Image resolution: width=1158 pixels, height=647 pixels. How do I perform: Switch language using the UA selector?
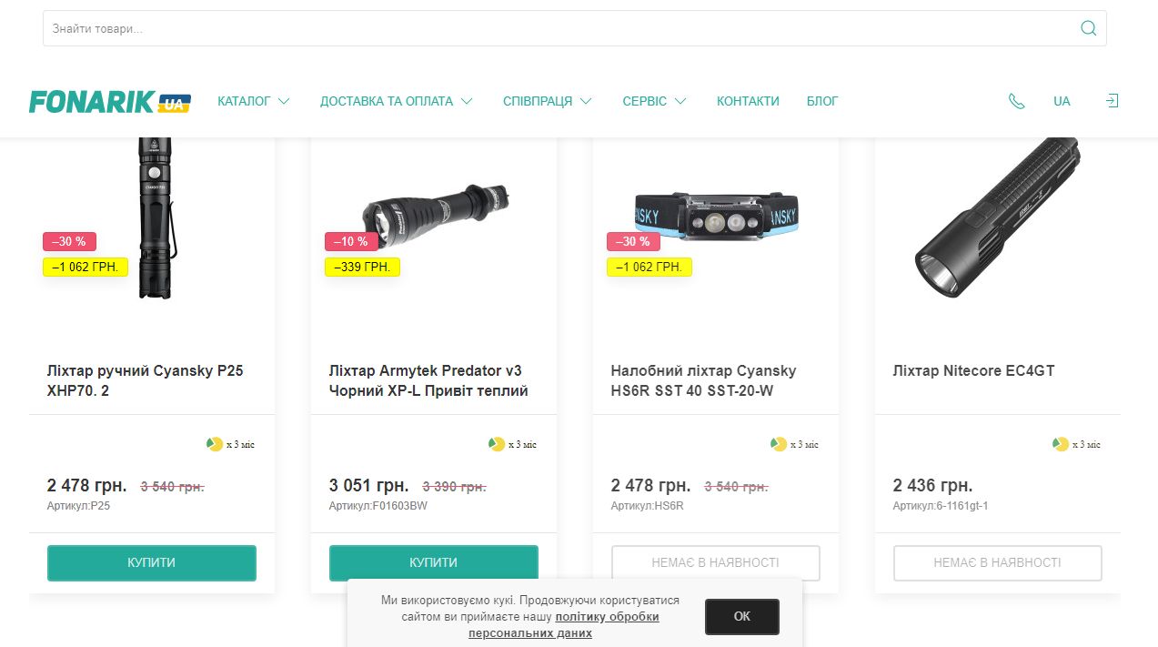click(1062, 101)
